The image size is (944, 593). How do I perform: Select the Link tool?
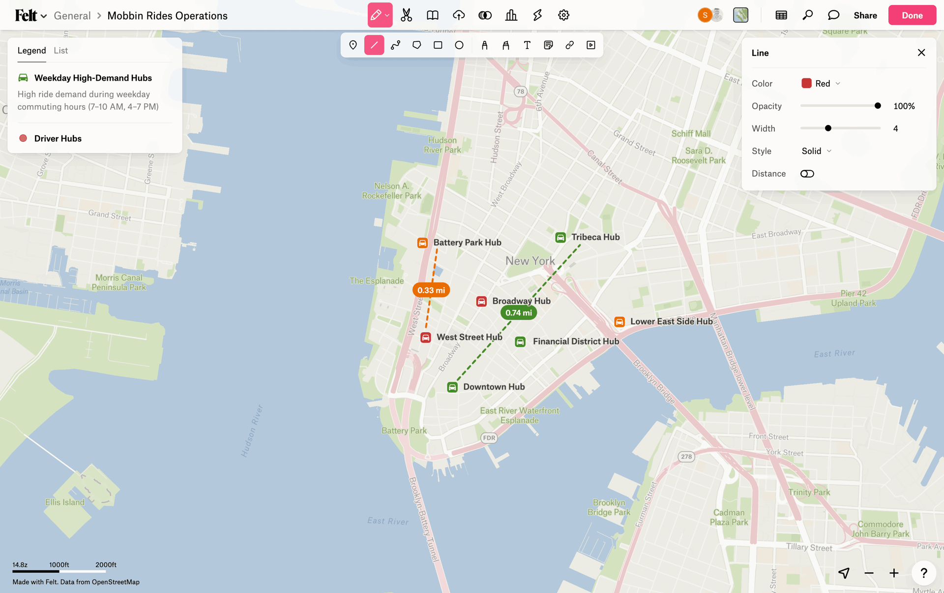pos(569,45)
